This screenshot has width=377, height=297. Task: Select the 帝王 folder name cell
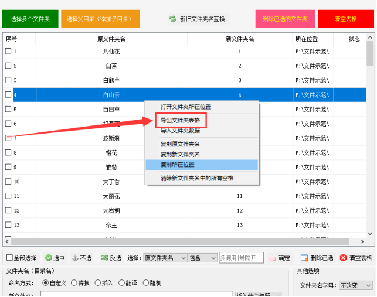pyautogui.click(x=111, y=225)
